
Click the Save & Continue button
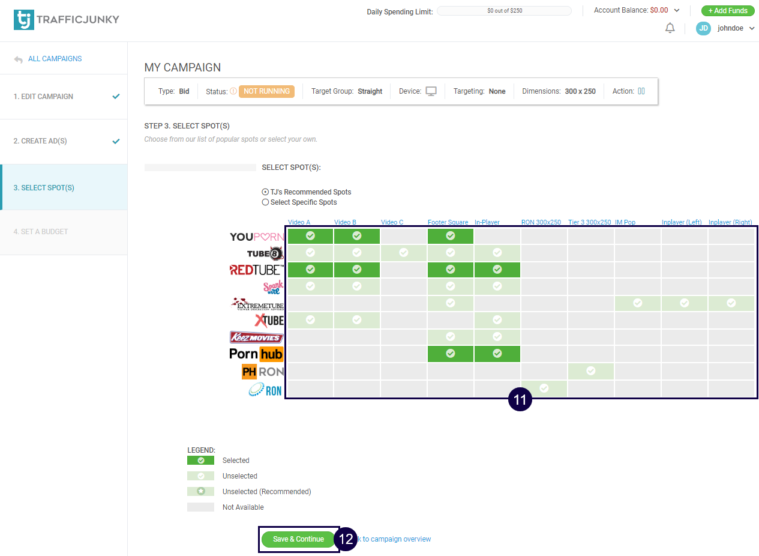298,539
